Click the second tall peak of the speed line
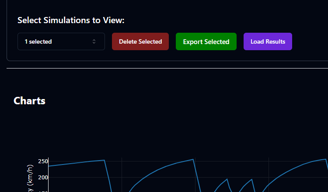This screenshot has width=328, height=192. tap(193, 159)
